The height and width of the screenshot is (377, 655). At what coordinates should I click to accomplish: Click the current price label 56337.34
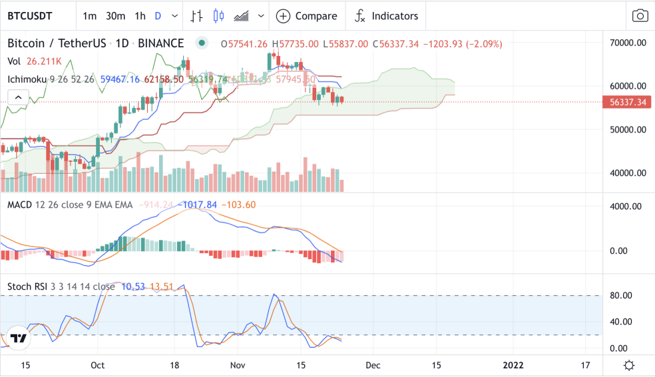pos(627,102)
